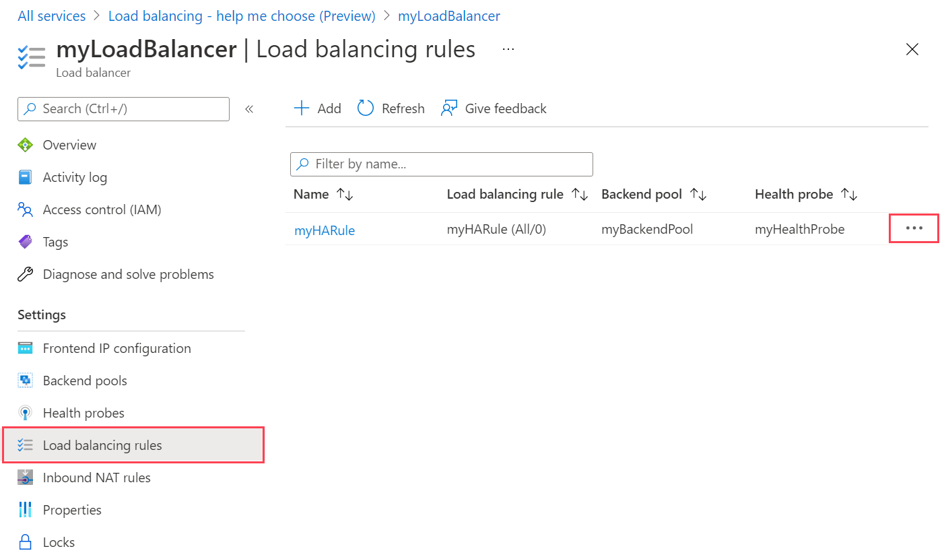
Task: Click the Overview icon in sidebar
Action: [25, 145]
